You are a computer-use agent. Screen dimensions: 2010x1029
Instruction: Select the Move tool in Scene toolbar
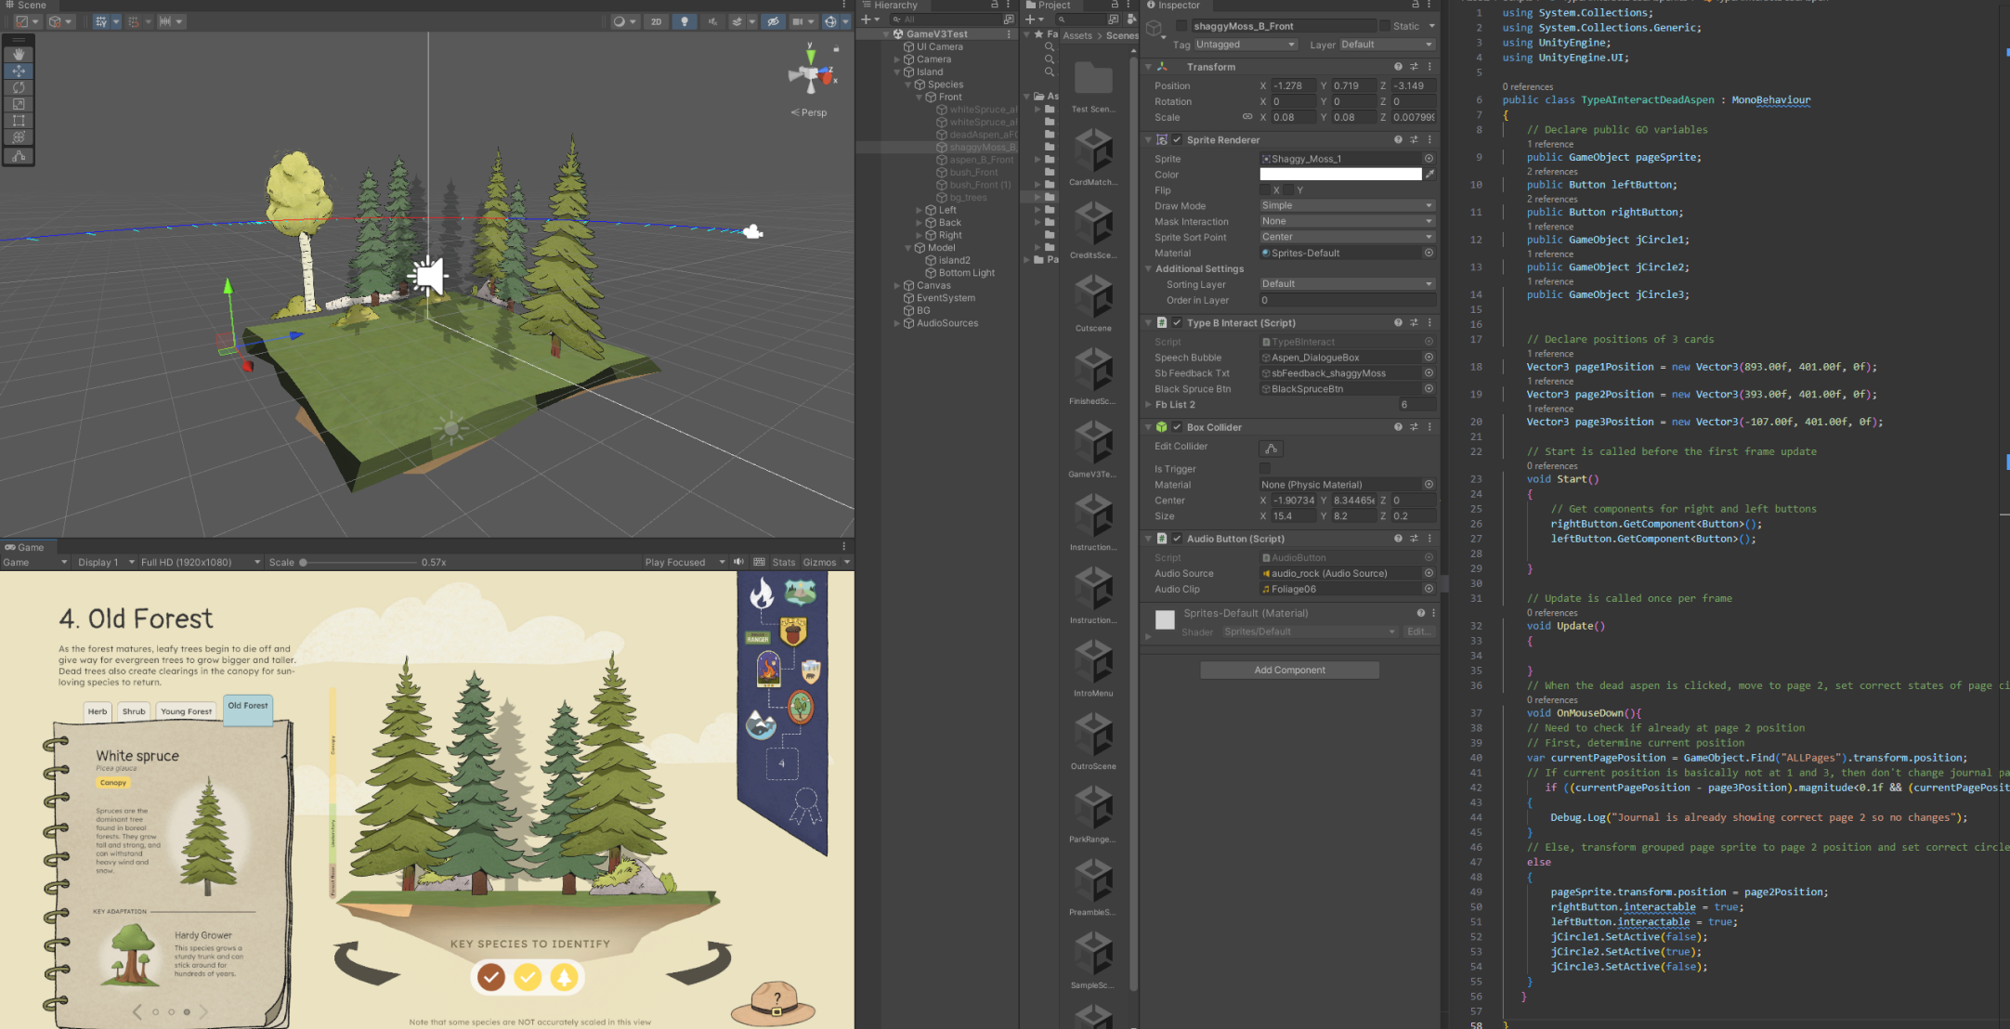[19, 71]
